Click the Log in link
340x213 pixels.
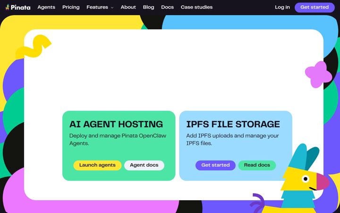282,7
